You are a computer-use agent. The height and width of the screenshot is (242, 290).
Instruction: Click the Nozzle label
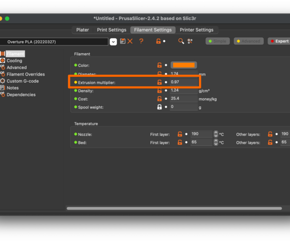85,135
